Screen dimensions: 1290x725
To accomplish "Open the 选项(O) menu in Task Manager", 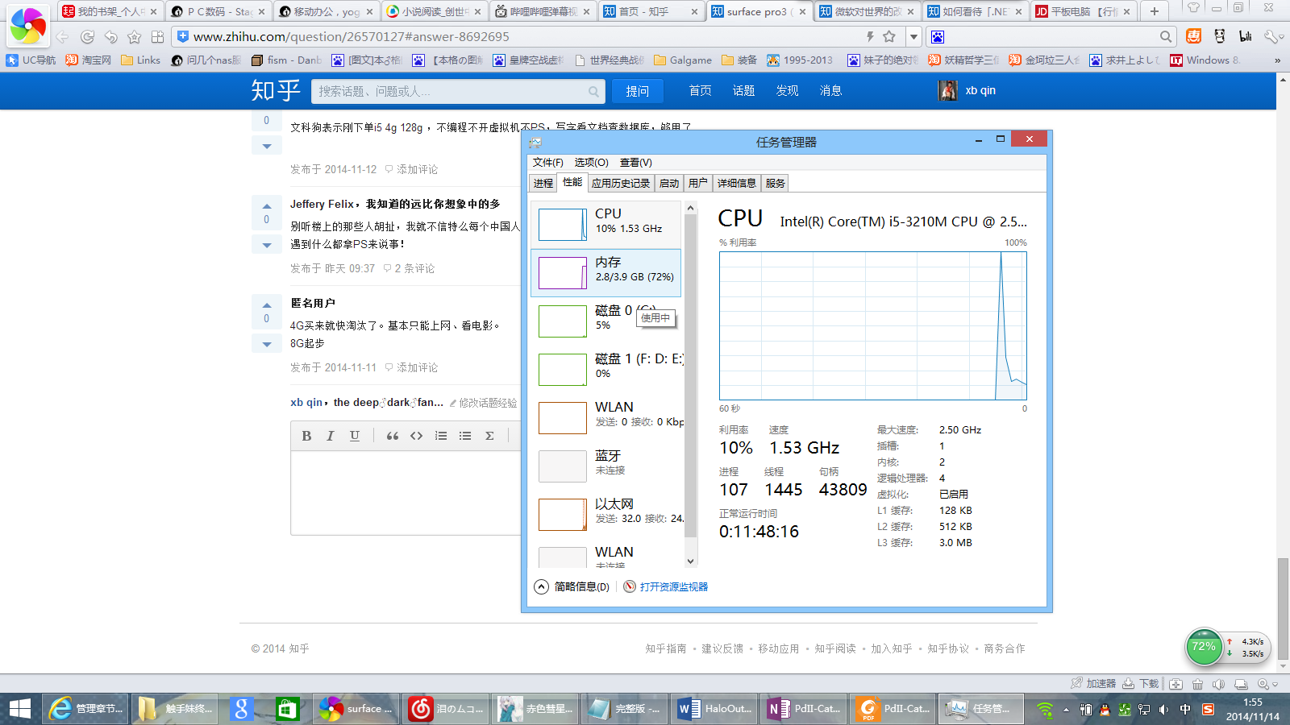I will coord(591,162).
